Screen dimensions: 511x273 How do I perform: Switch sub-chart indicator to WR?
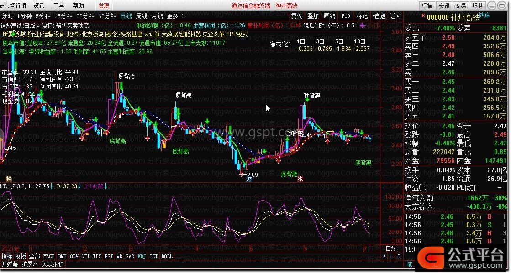pos(120,257)
